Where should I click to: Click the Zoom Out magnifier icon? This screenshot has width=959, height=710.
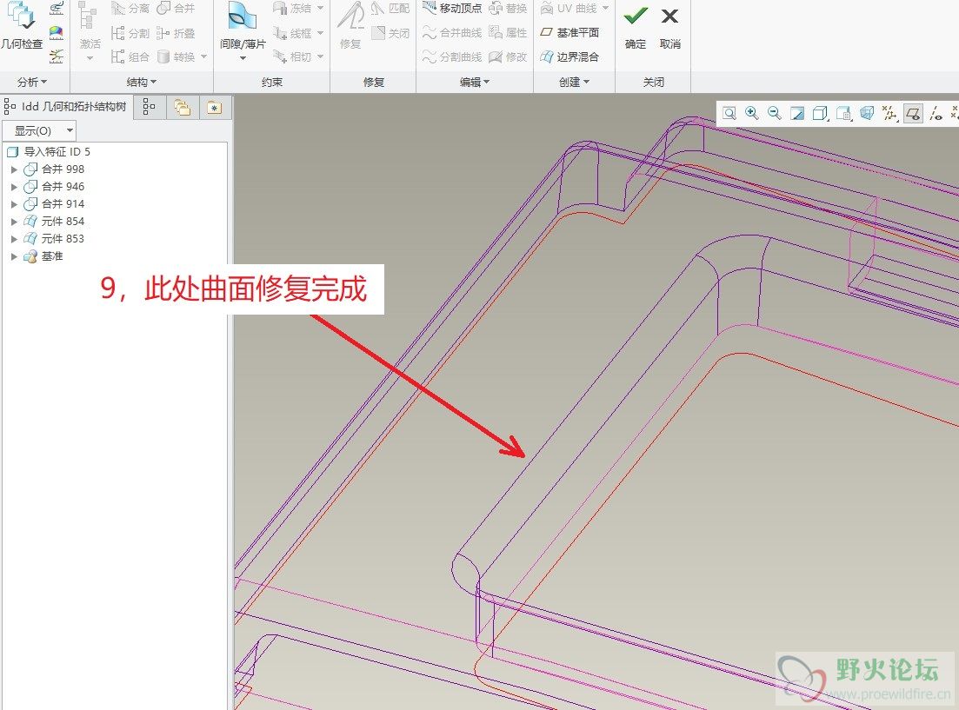775,113
